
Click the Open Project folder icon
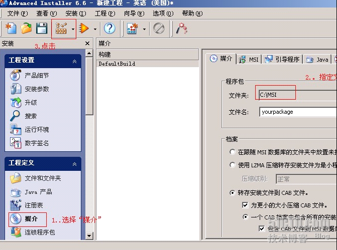point(26,28)
